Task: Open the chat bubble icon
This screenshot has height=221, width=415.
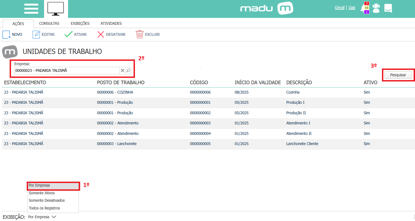Action: point(388,8)
